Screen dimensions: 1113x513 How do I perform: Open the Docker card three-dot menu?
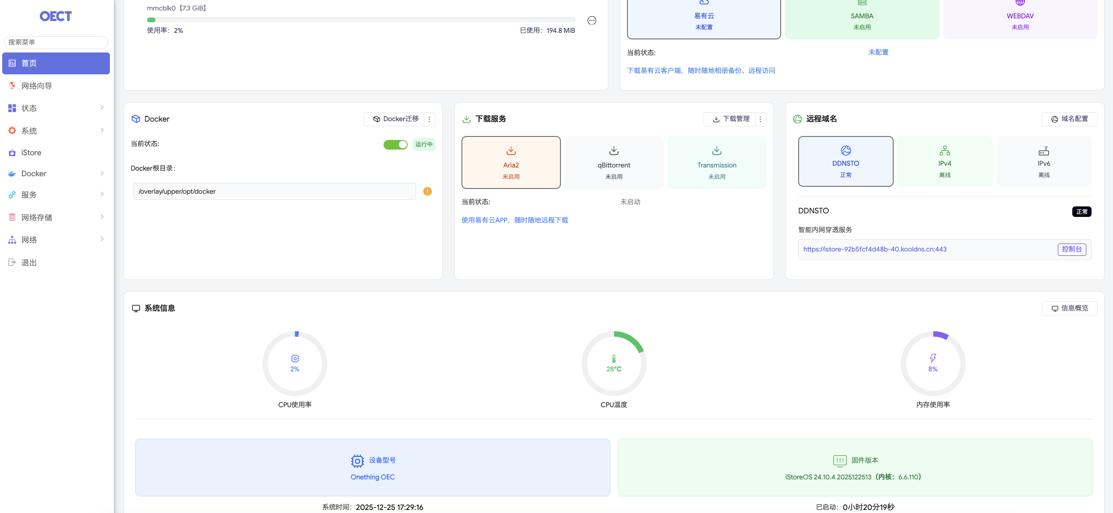pos(430,119)
